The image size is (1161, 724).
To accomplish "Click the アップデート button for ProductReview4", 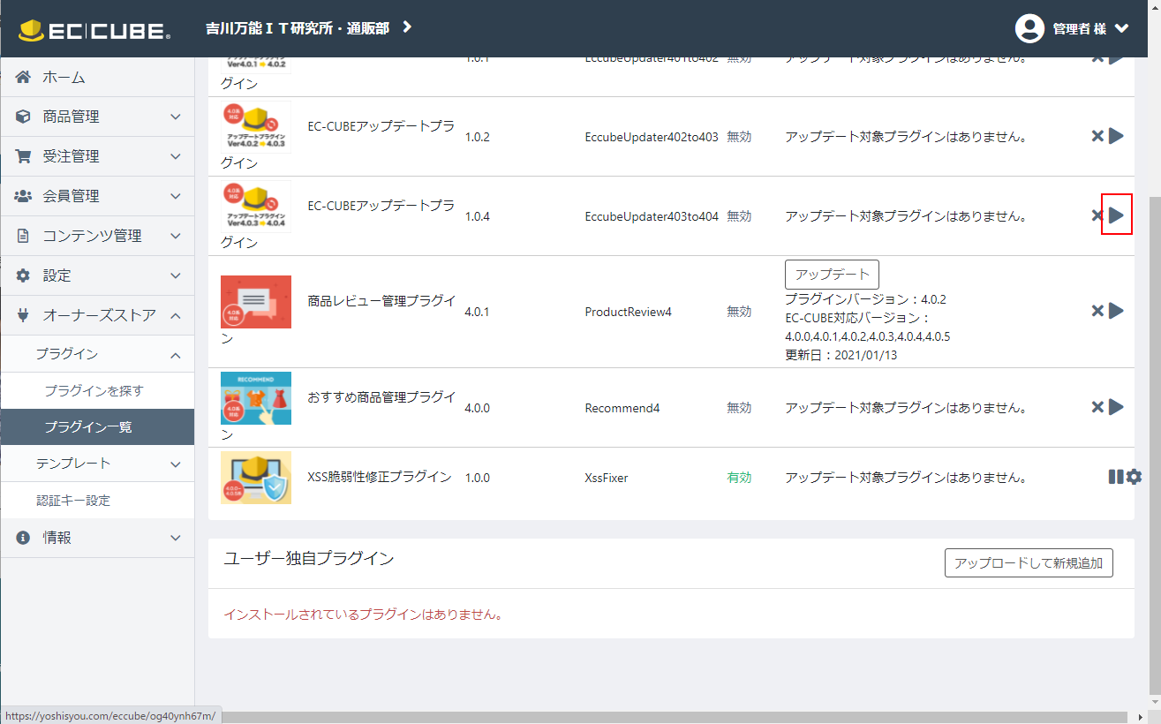I will (x=832, y=274).
